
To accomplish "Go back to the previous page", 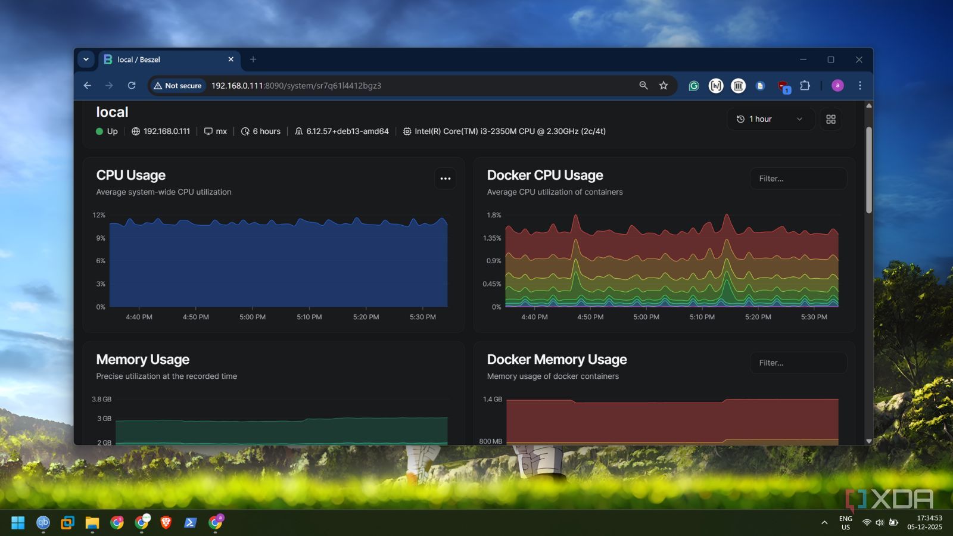I will pos(88,86).
